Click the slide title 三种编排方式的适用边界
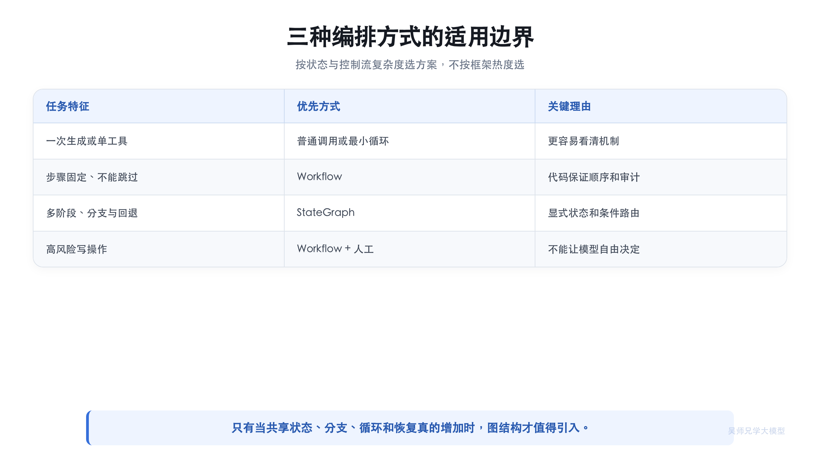 click(410, 37)
